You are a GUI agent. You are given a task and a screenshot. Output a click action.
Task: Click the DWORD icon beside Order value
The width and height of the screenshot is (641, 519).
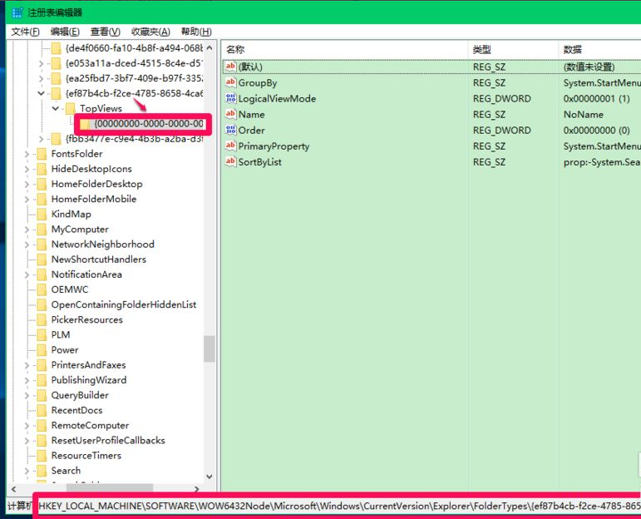coord(230,131)
